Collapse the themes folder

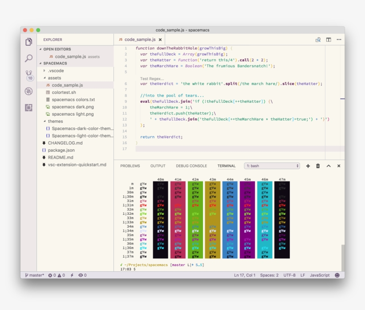[x=45, y=121]
